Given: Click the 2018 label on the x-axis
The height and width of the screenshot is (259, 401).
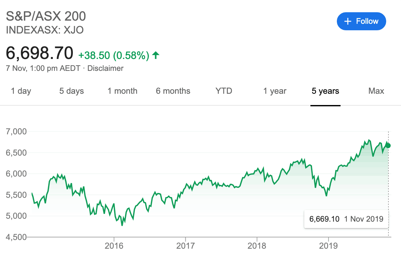Looking at the screenshot, I should coord(257,246).
